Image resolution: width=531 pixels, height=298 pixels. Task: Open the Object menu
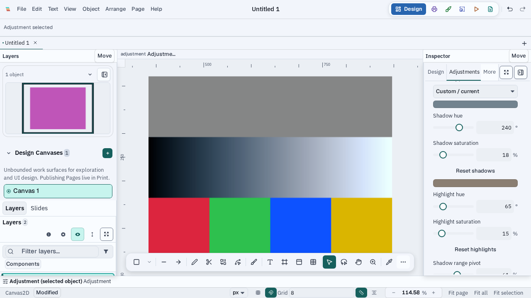pyautogui.click(x=91, y=9)
